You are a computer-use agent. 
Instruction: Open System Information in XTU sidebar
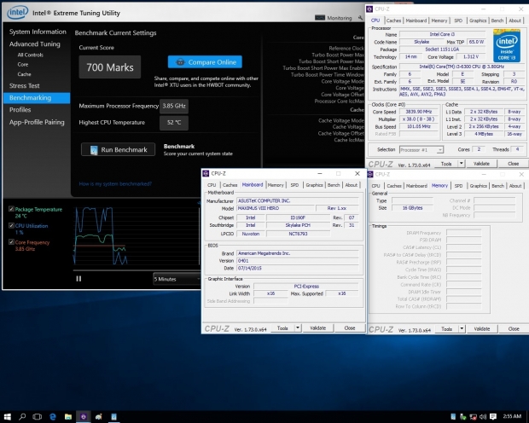[x=38, y=32]
